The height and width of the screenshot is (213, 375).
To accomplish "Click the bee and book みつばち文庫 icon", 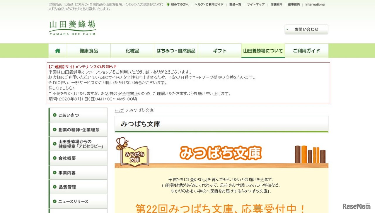I will point(133,152).
